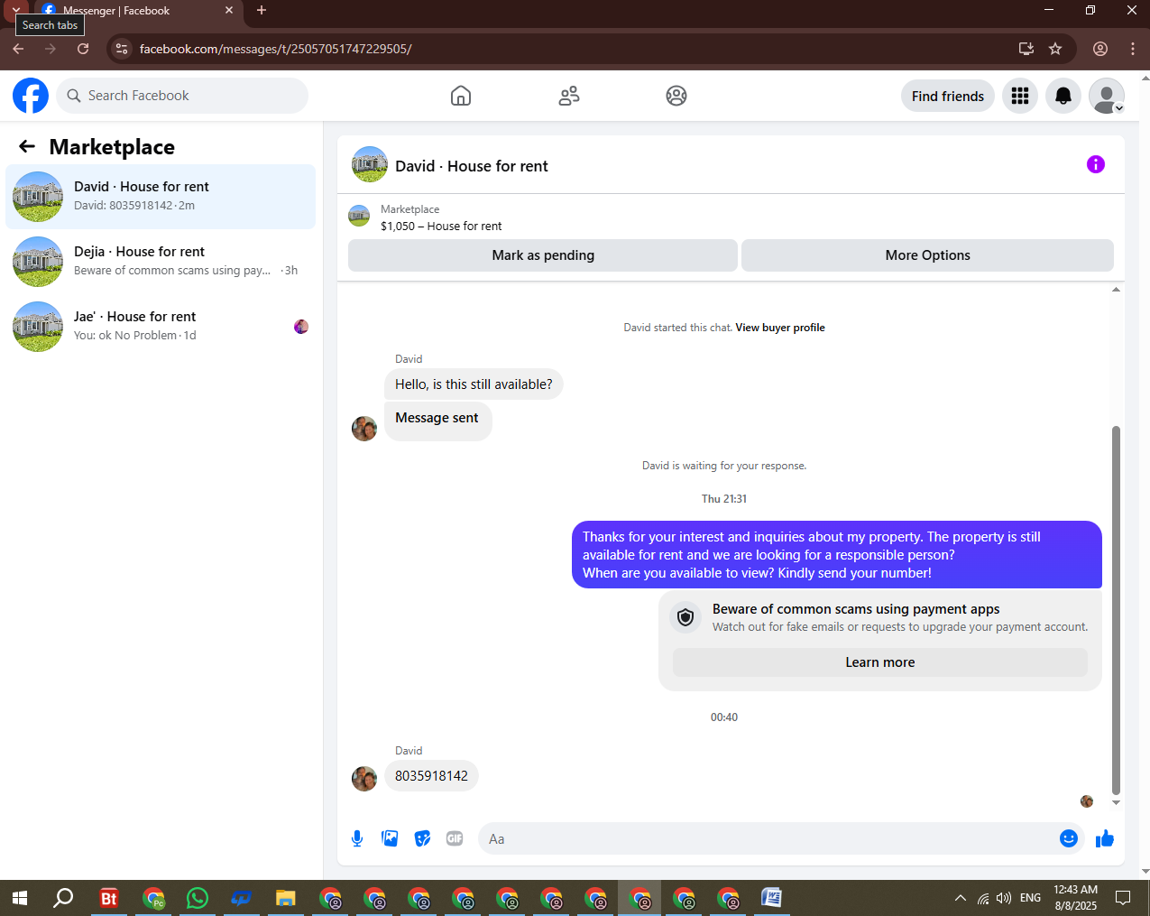The image size is (1150, 916).
Task: Record a voice clip with microphone icon
Action: point(357,838)
